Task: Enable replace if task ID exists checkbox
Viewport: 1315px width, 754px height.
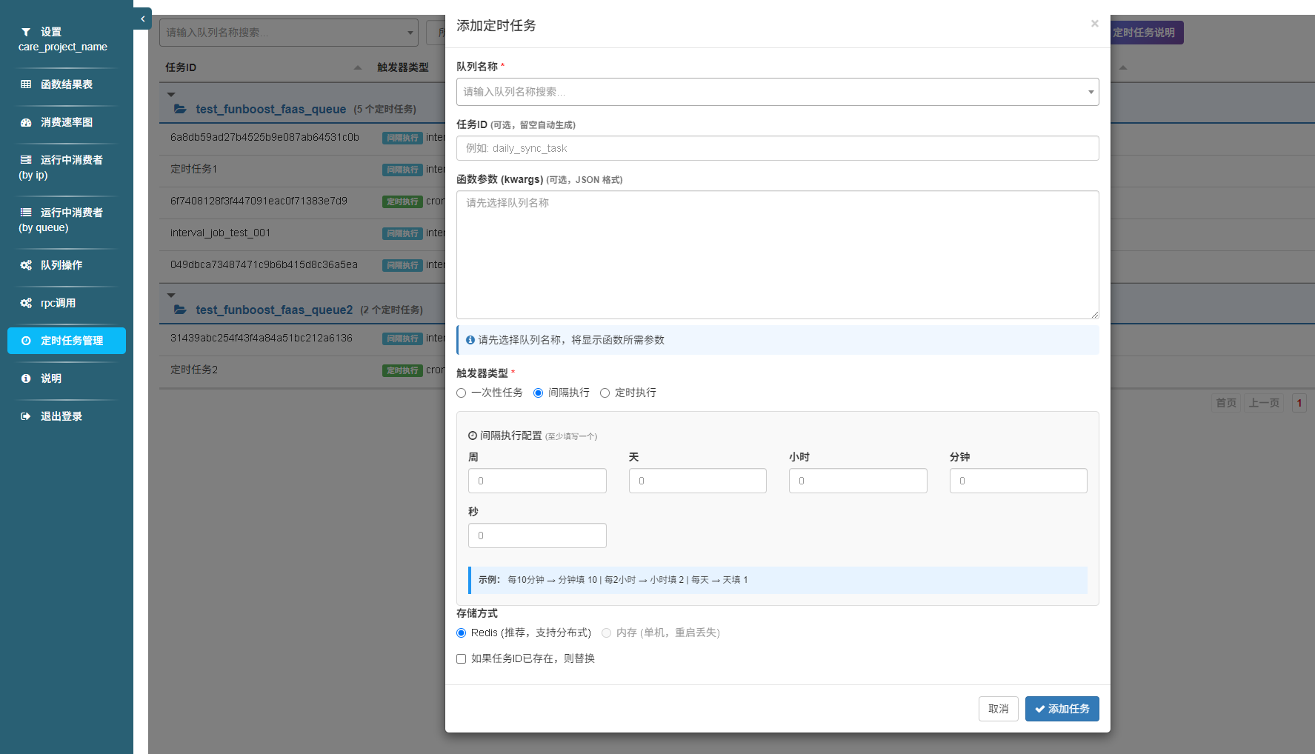Action: pyautogui.click(x=462, y=659)
